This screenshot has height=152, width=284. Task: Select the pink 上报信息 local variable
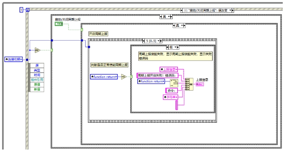[x=169, y=70]
